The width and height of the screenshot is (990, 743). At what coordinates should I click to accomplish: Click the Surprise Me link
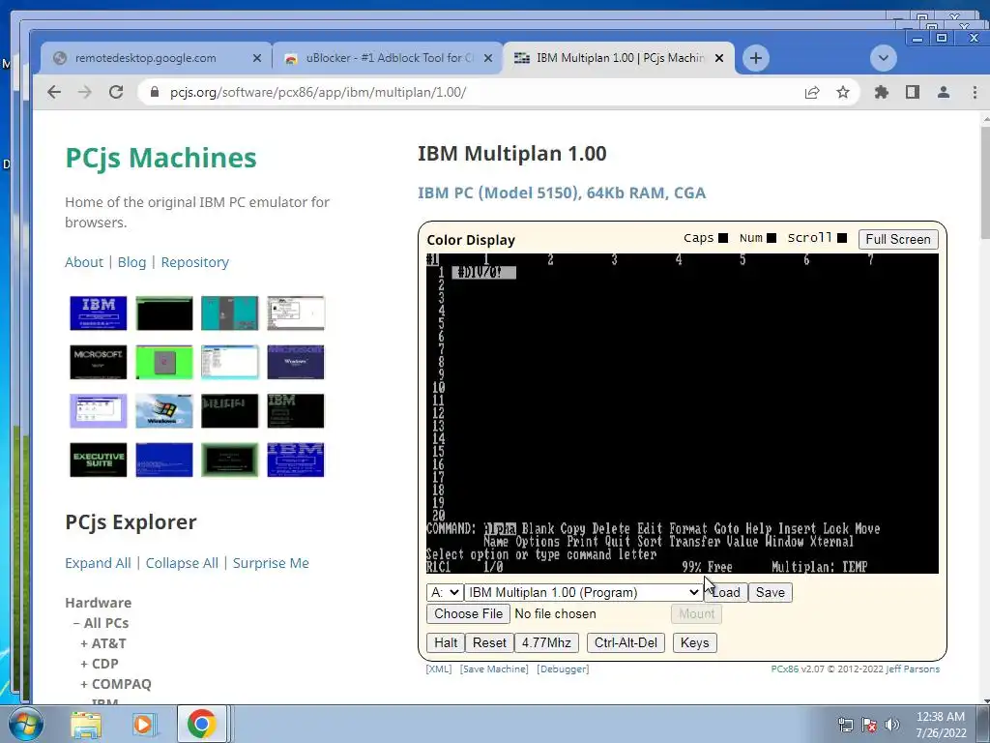[x=271, y=563]
